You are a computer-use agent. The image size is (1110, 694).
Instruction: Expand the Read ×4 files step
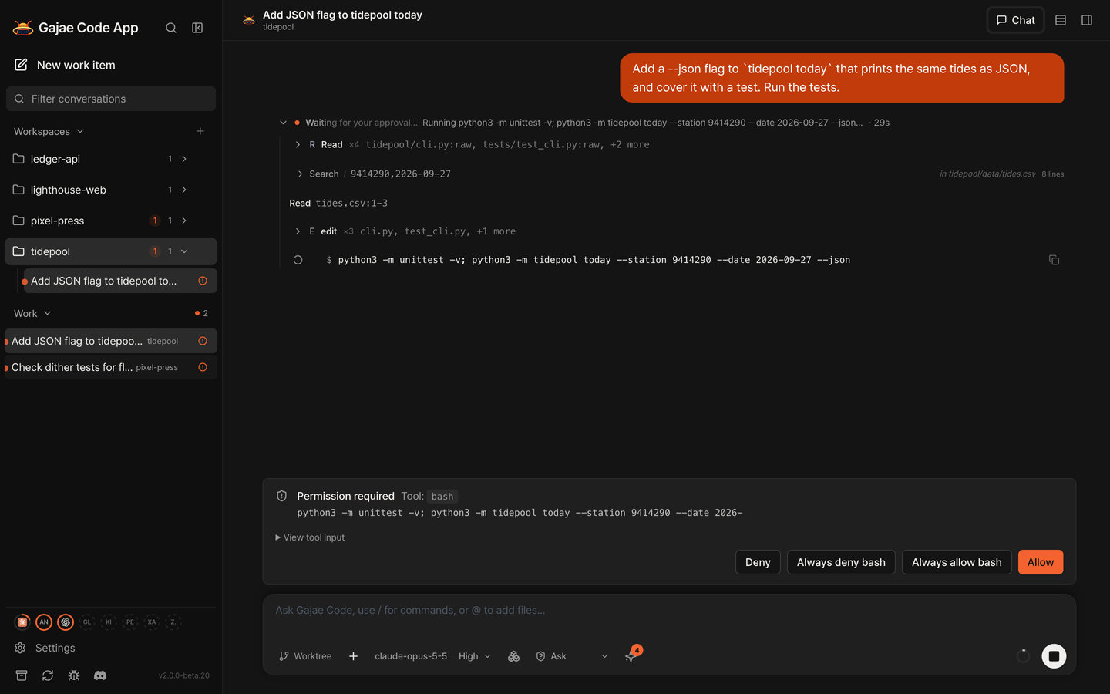point(298,145)
